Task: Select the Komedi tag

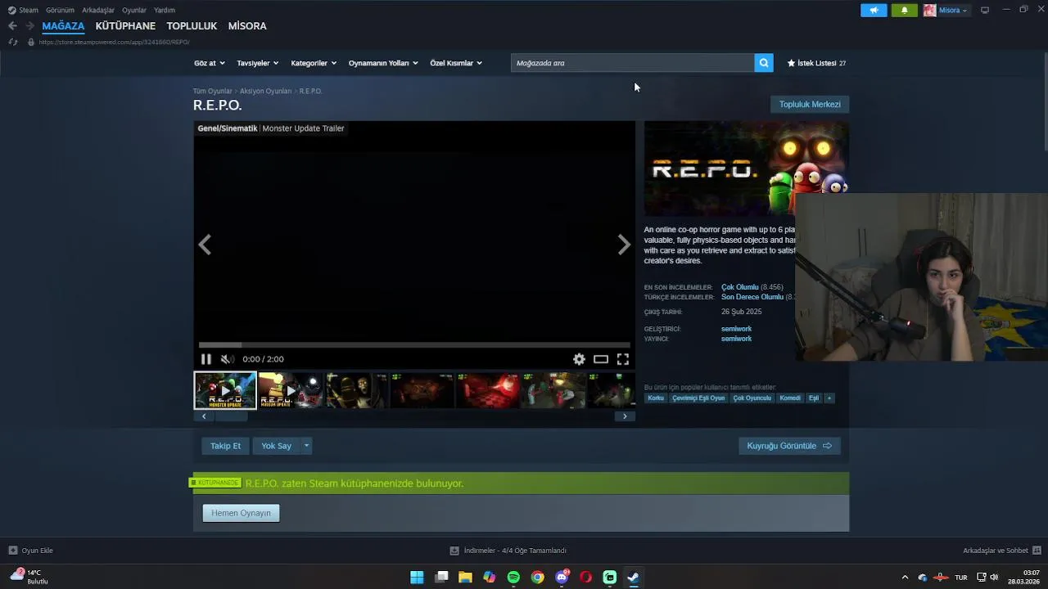Action: [x=790, y=398]
